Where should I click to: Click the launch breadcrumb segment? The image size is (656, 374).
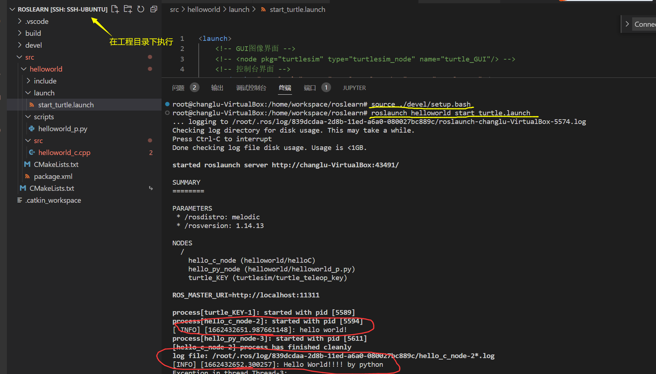point(239,9)
